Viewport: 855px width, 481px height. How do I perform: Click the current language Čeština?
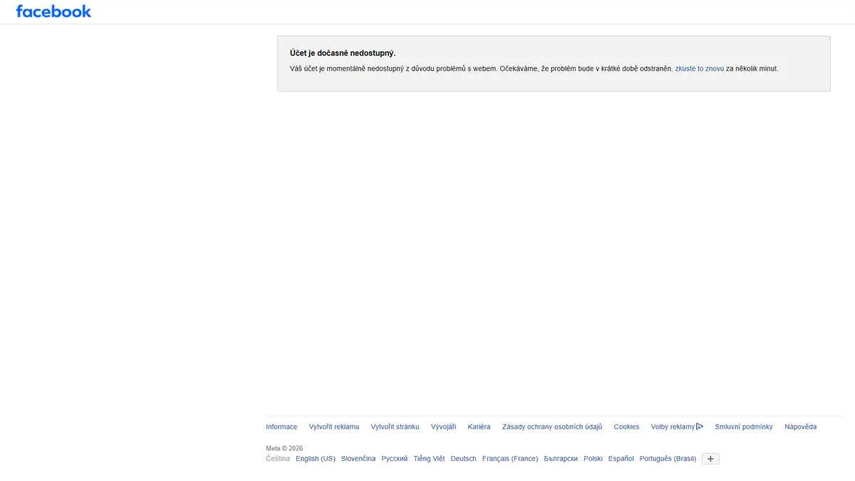tap(278, 459)
